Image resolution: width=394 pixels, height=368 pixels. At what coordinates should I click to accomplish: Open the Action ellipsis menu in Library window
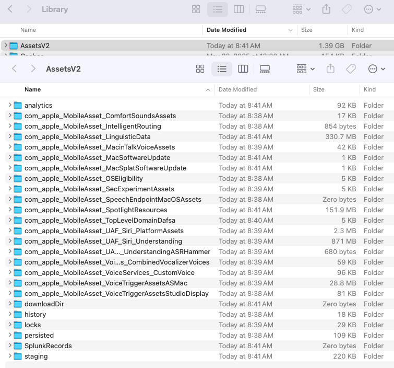tap(373, 9)
